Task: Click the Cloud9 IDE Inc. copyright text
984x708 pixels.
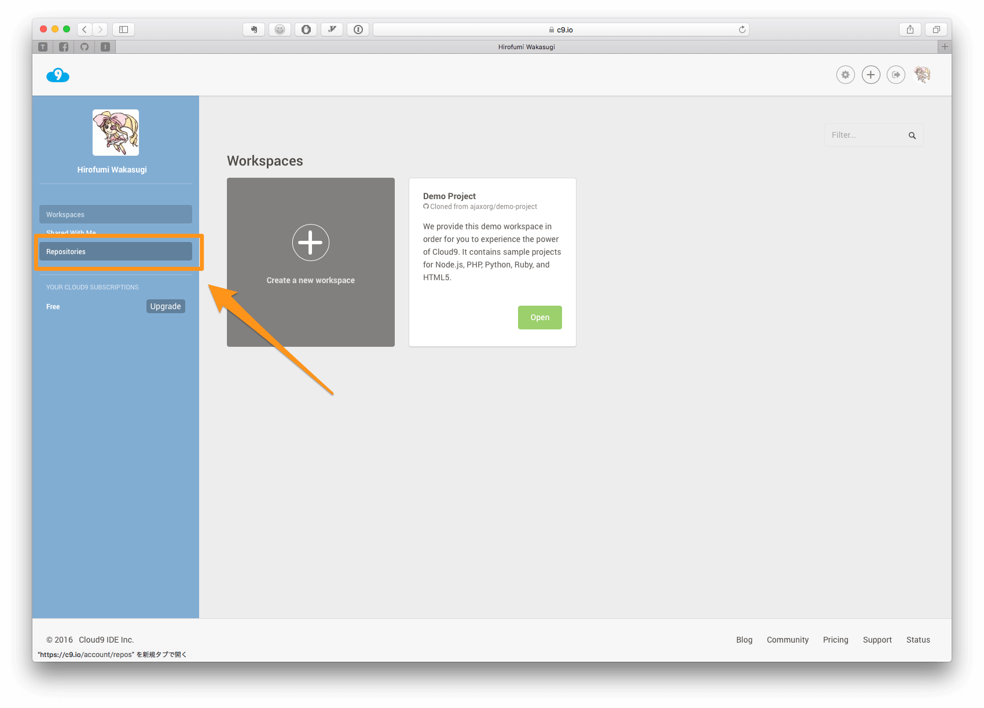Action: point(107,640)
